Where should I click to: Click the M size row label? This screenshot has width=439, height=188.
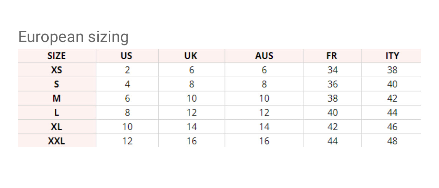[57, 98]
